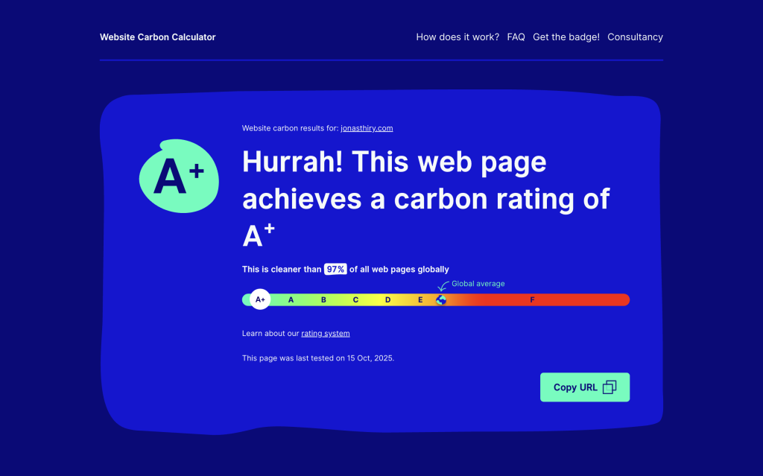
Task: Click the Global average label
Action: pyautogui.click(x=478, y=284)
